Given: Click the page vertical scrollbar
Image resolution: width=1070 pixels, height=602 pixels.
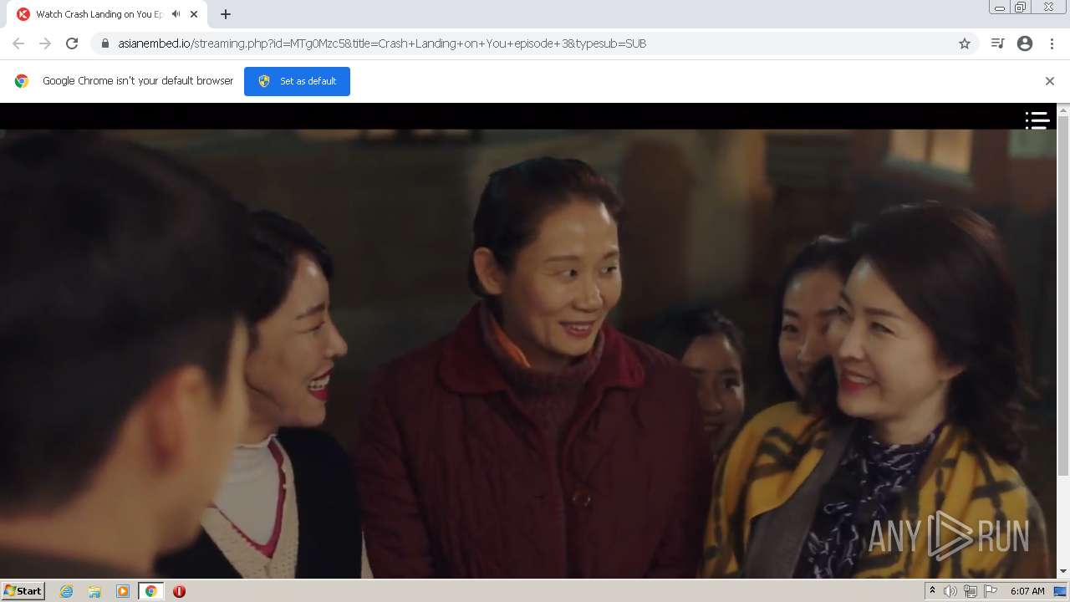Looking at the screenshot, I should pos(1063,295).
